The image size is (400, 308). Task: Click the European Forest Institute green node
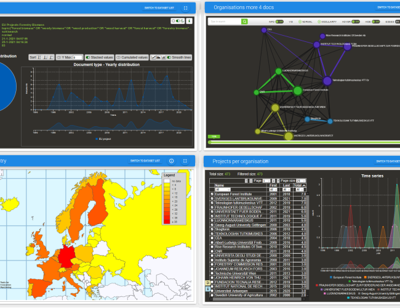point(297,91)
